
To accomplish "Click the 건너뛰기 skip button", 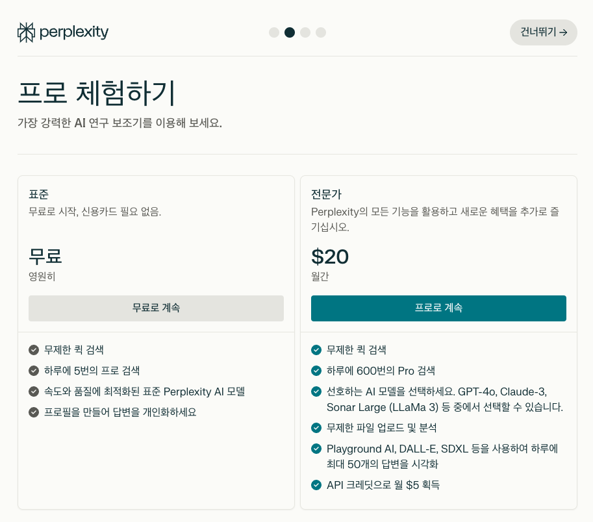I will tap(543, 32).
